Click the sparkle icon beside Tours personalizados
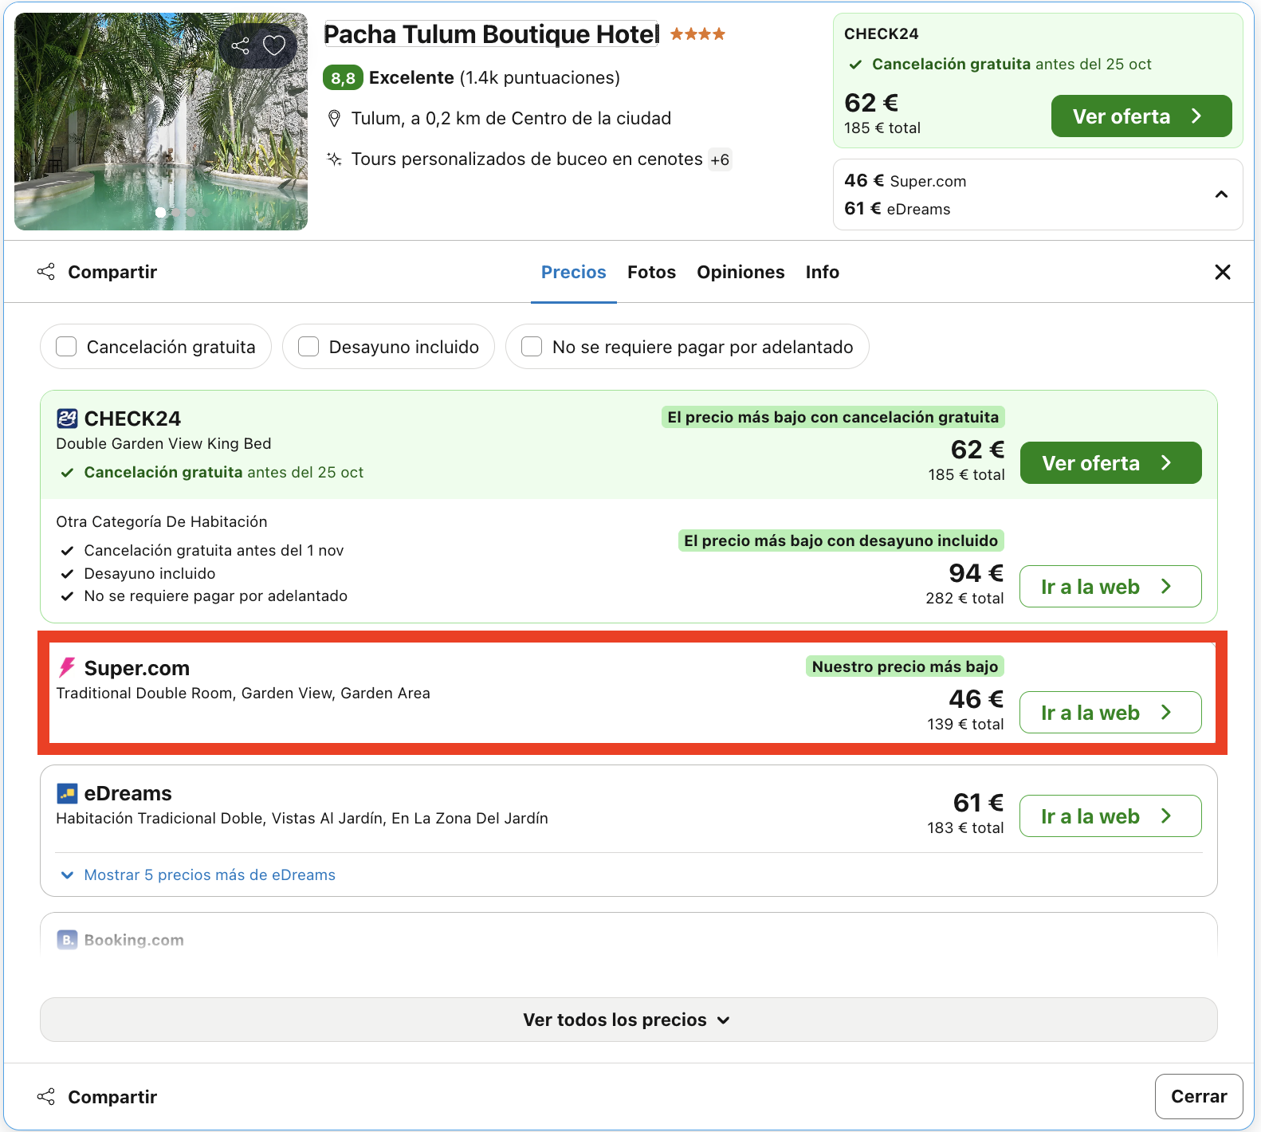The width and height of the screenshot is (1261, 1132). click(335, 159)
